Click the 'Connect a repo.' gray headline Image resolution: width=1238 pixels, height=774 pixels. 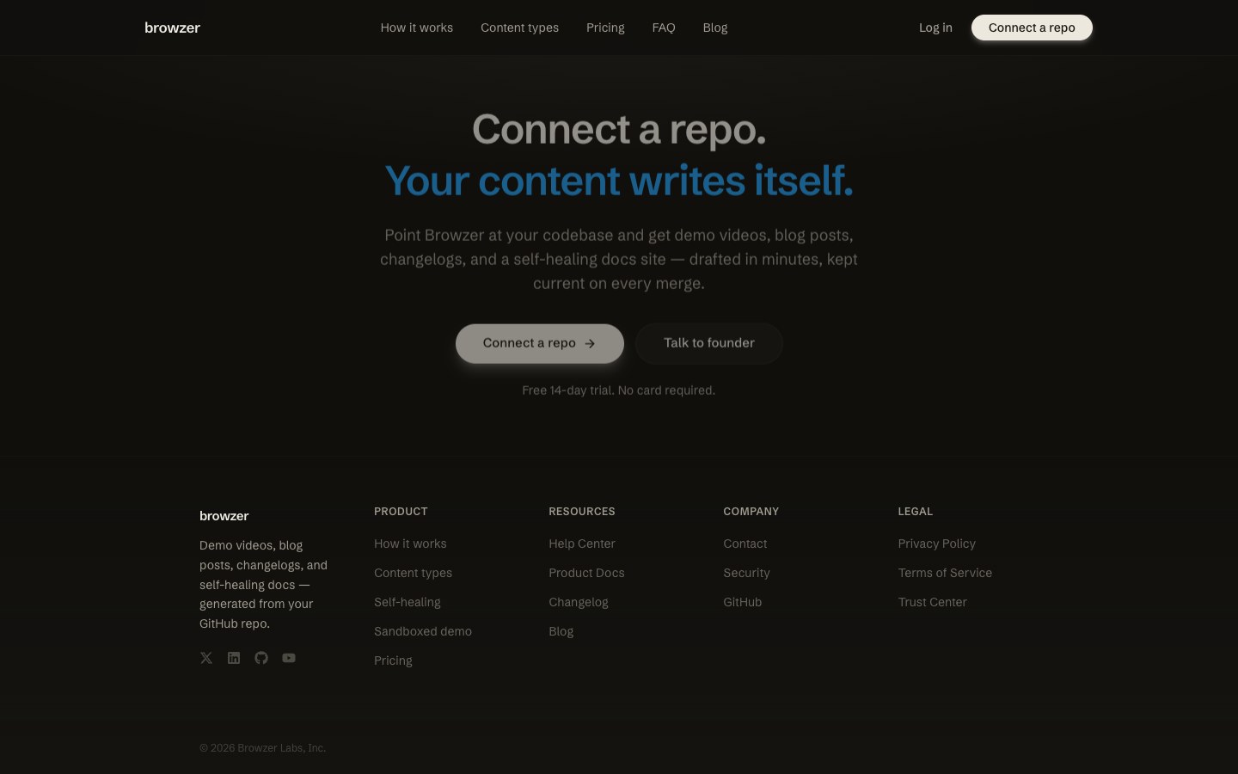point(619,130)
